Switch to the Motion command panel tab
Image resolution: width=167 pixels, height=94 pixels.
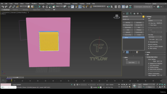pos(134,14)
